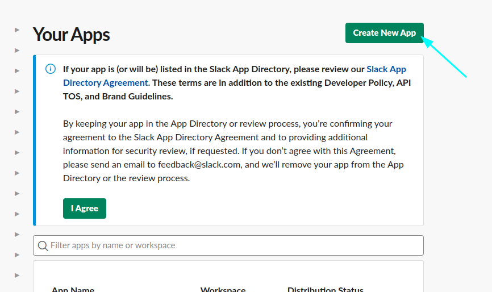The width and height of the screenshot is (492, 292).
Task: Click the magnifier icon in the filter box
Action: 43,245
